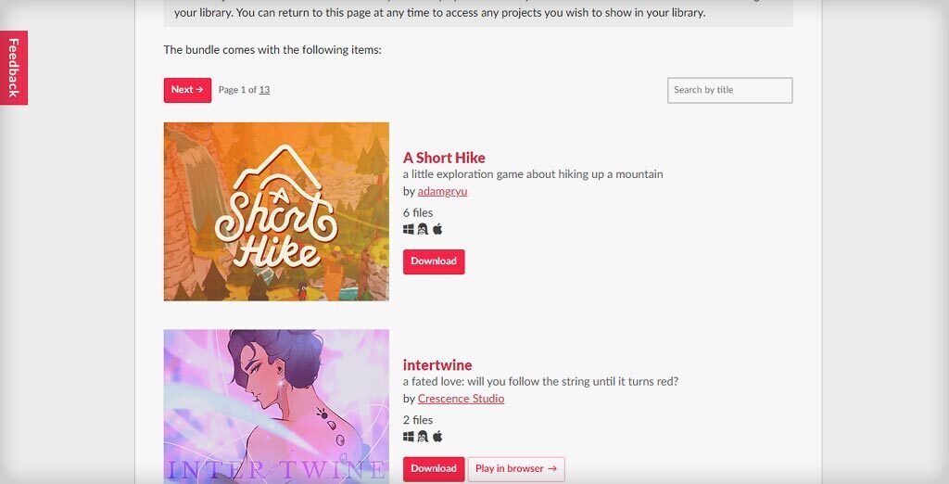
Task: Download A Short Hike
Action: pyautogui.click(x=434, y=261)
